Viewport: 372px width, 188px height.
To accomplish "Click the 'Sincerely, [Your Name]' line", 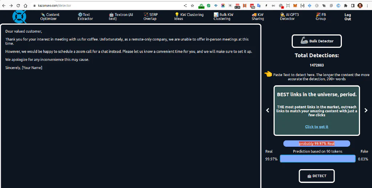I will [24, 68].
